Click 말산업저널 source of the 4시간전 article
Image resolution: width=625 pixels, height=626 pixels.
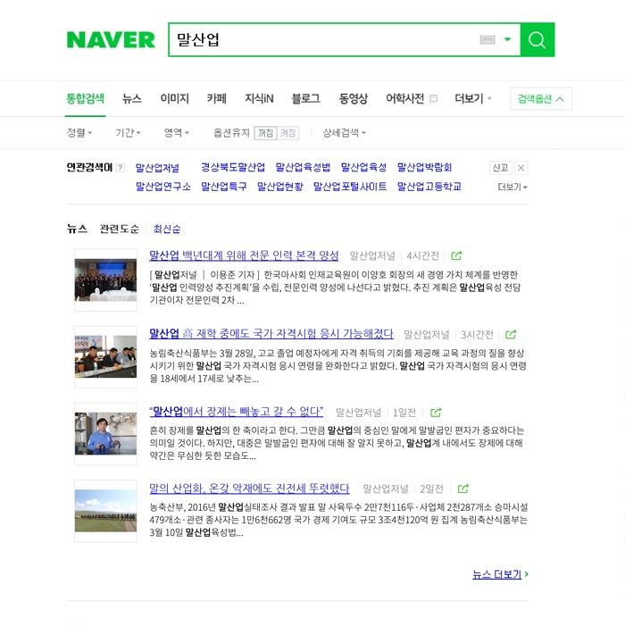tap(372, 256)
